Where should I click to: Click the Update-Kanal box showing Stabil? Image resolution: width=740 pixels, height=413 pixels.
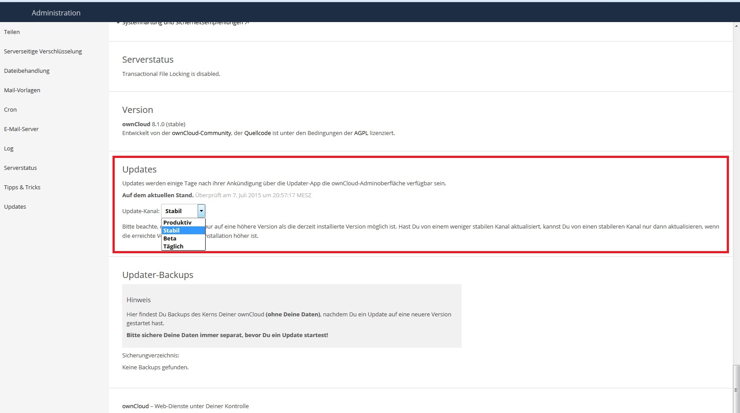183,211
